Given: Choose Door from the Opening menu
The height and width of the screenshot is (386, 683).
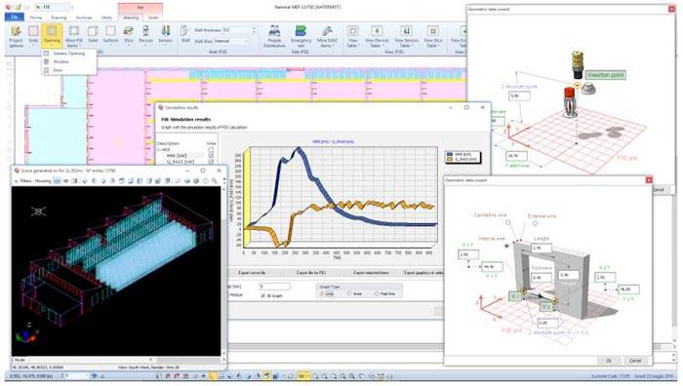Looking at the screenshot, I should tap(69, 70).
